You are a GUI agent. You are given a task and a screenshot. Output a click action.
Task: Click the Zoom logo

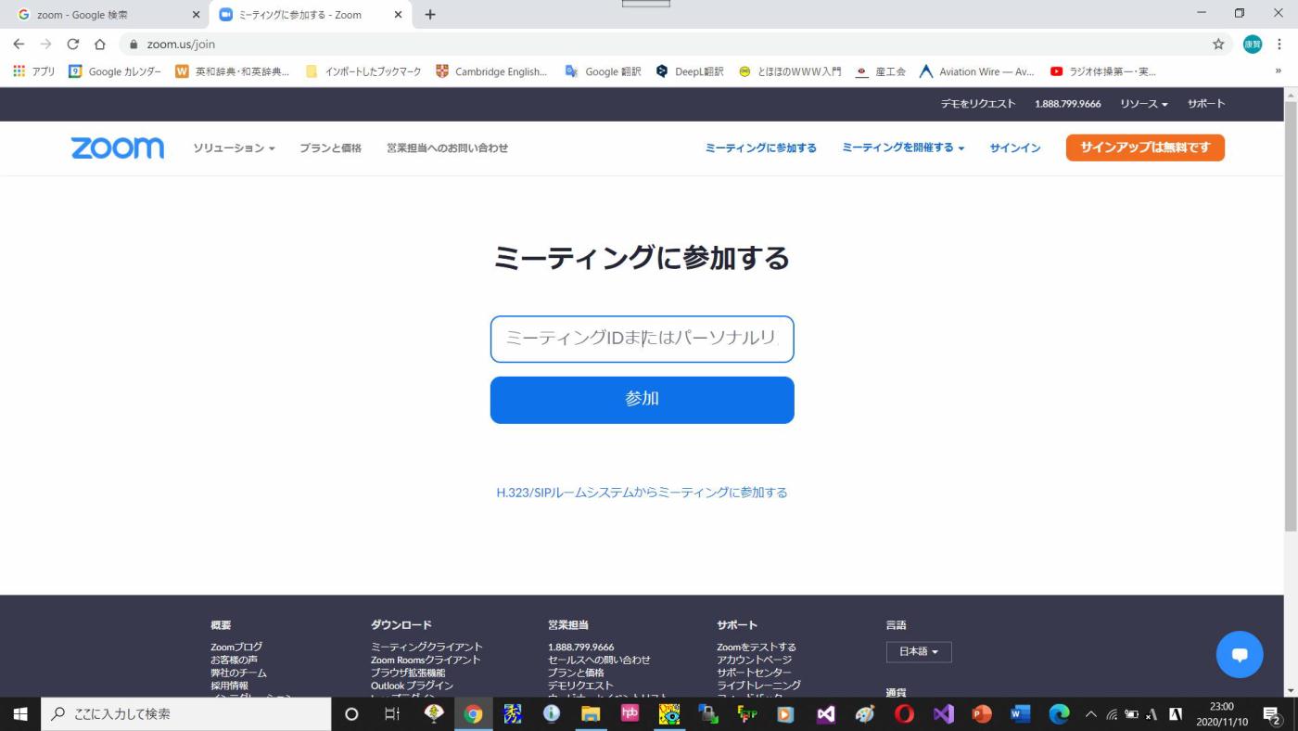pyautogui.click(x=118, y=148)
